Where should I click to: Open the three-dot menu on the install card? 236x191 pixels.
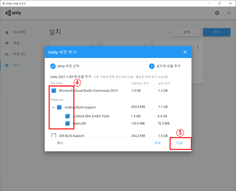tap(198, 47)
